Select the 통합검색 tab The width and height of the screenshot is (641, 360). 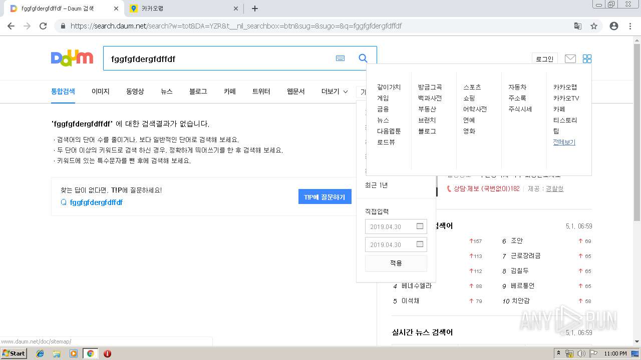click(63, 91)
